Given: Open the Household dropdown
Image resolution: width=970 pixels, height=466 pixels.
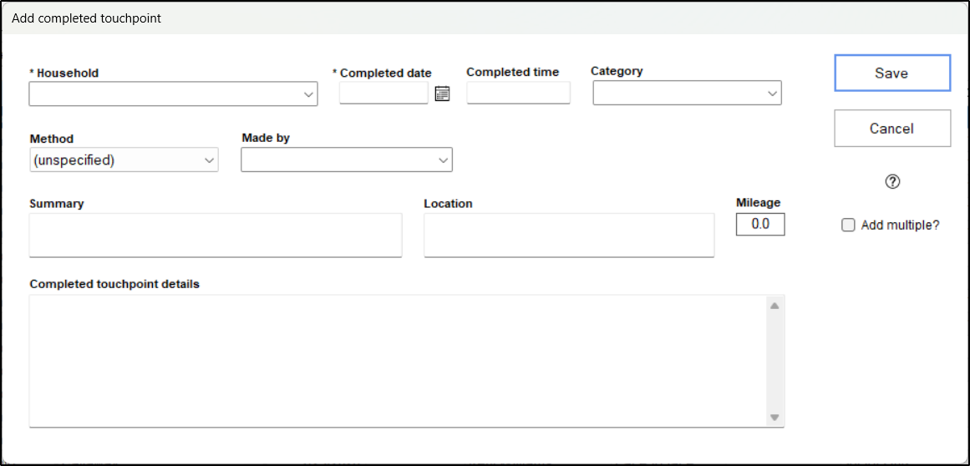Looking at the screenshot, I should coord(173,94).
